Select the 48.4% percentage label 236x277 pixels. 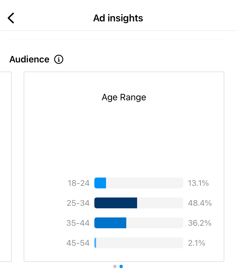[x=200, y=203]
